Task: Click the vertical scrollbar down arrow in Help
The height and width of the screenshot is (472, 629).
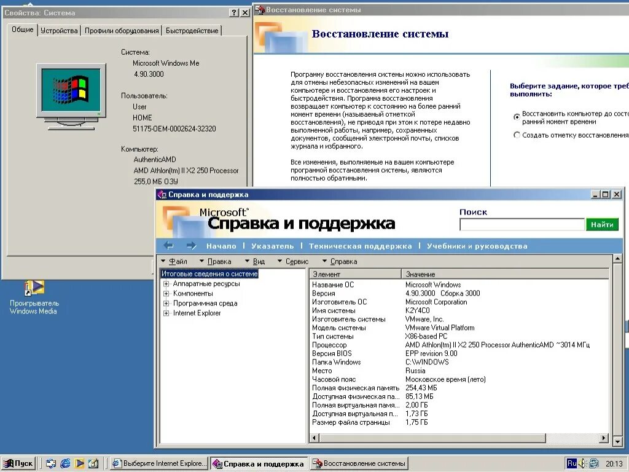Action: [617, 442]
